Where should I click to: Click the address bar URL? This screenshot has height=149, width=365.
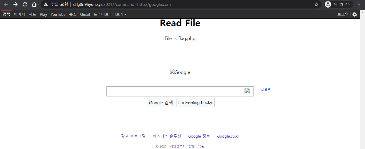122,4
